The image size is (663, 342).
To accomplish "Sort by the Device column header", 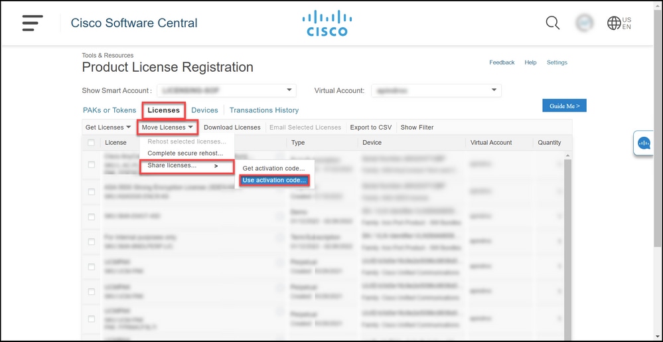I will (372, 143).
